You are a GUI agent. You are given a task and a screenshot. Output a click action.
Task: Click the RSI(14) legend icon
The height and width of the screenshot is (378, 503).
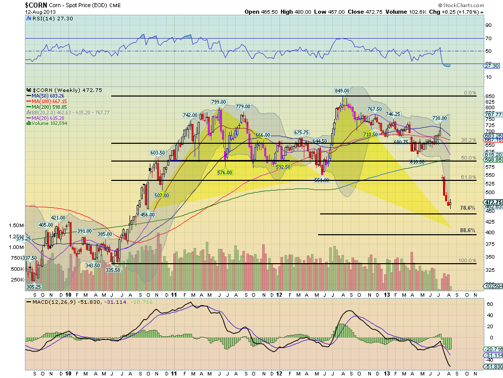tap(29, 19)
